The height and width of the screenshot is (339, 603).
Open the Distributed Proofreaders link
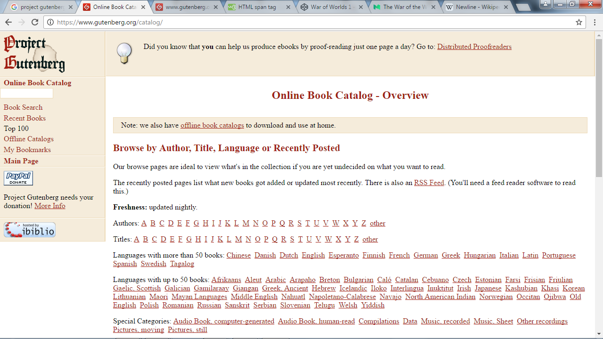click(x=474, y=47)
